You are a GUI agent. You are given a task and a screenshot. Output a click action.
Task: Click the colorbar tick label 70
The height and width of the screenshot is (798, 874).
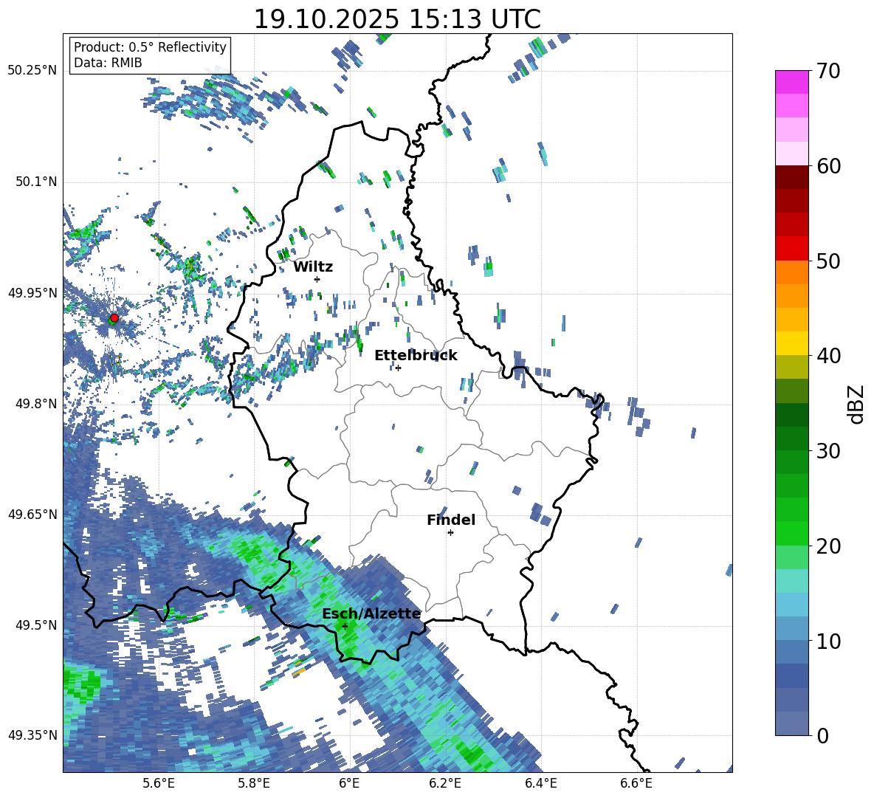point(828,72)
